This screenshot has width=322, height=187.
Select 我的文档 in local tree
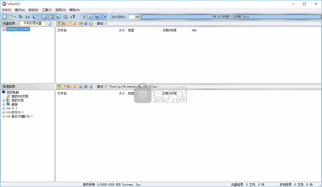pos(17,100)
